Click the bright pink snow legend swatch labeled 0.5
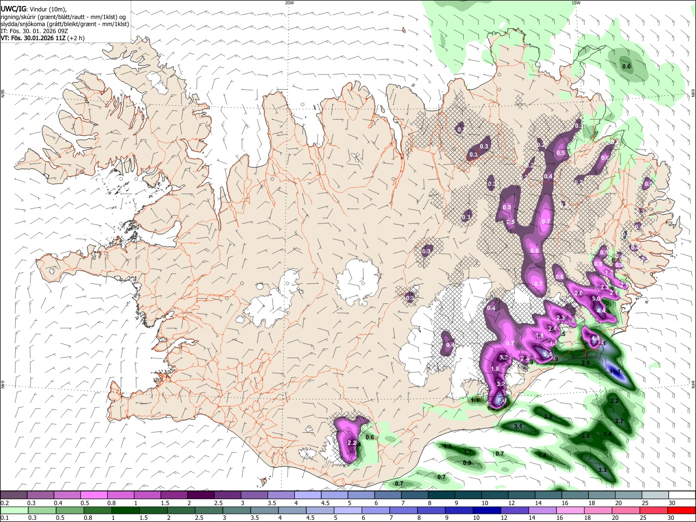 tap(94, 495)
